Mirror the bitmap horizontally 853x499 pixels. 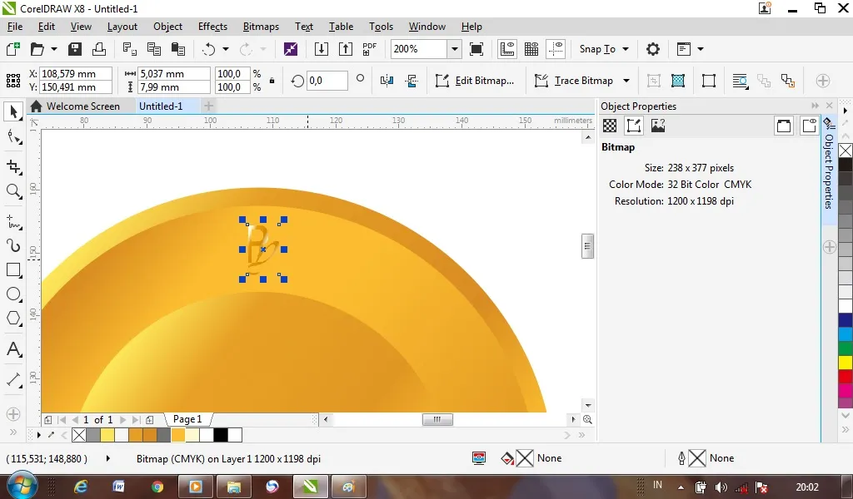(387, 81)
